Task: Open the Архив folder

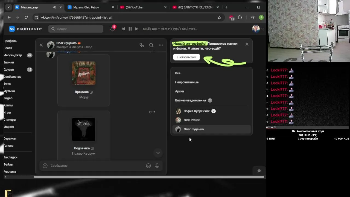Action: coord(179,91)
